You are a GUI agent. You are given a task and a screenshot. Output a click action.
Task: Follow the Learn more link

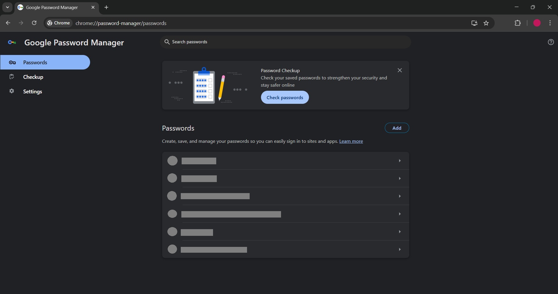pos(351,141)
